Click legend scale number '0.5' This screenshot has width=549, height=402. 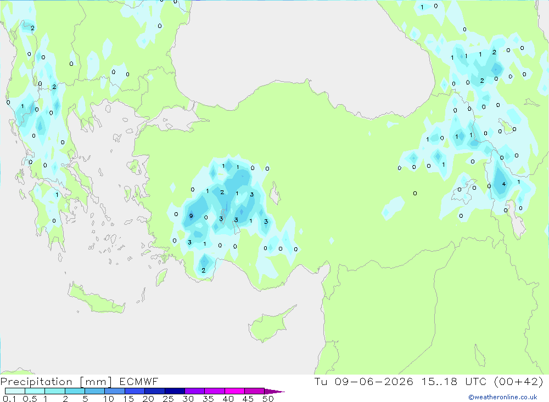pyautogui.click(x=30, y=399)
